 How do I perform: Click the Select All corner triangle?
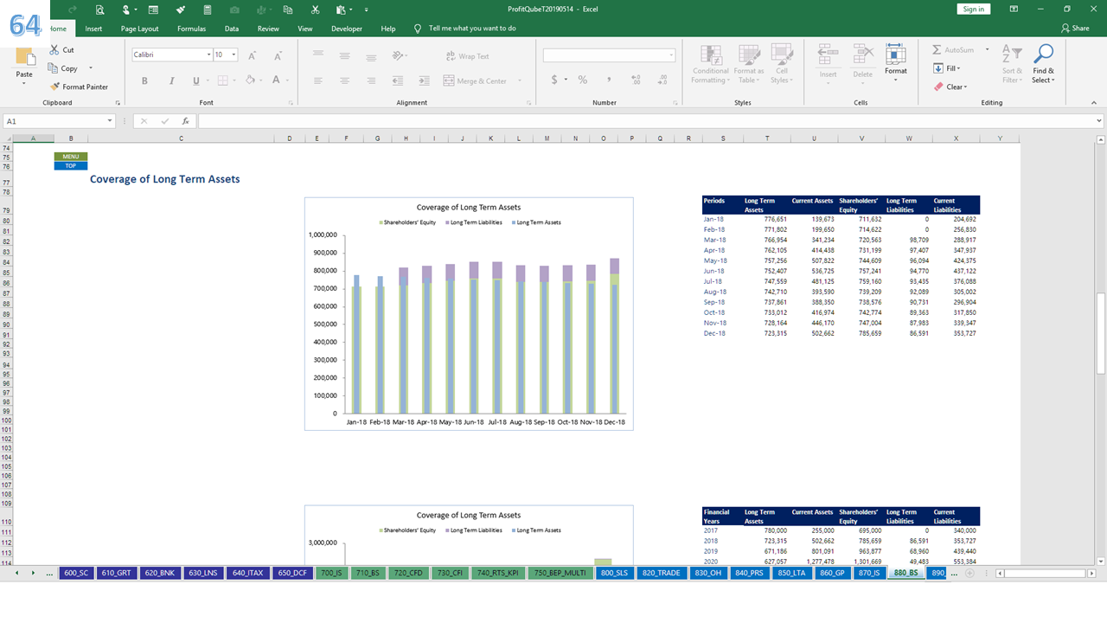(x=7, y=138)
